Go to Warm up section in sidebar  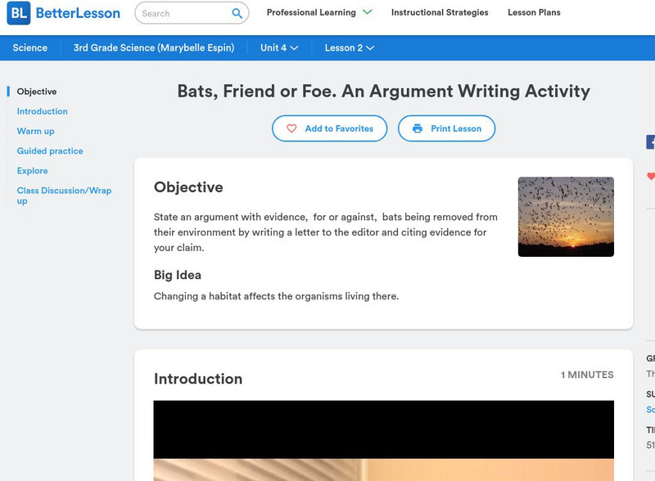point(36,131)
